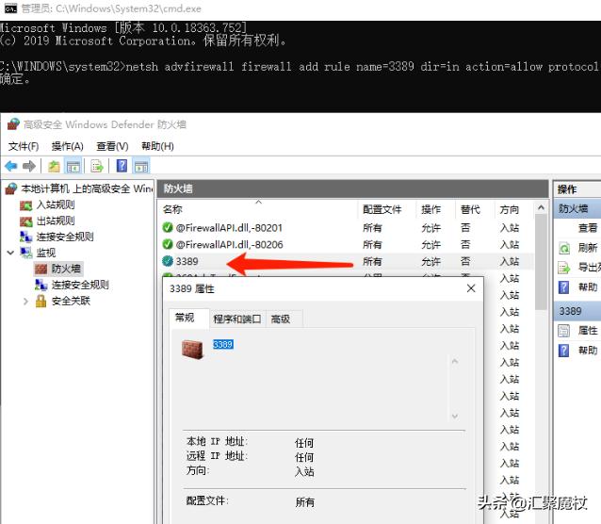This screenshot has width=601, height=524.
Task: Select the 3389 rule row
Action: click(x=348, y=262)
